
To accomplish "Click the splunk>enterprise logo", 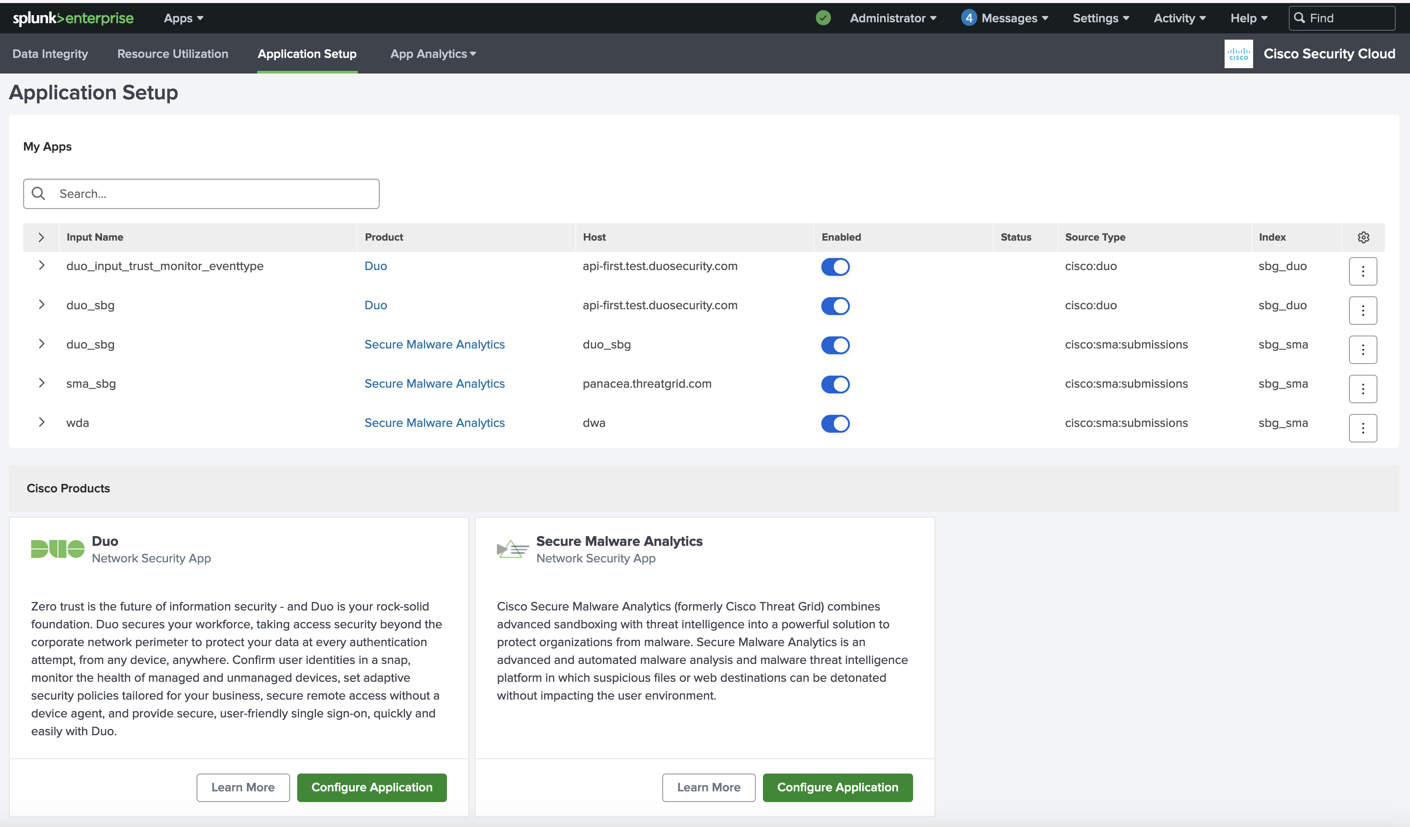I will point(73,17).
